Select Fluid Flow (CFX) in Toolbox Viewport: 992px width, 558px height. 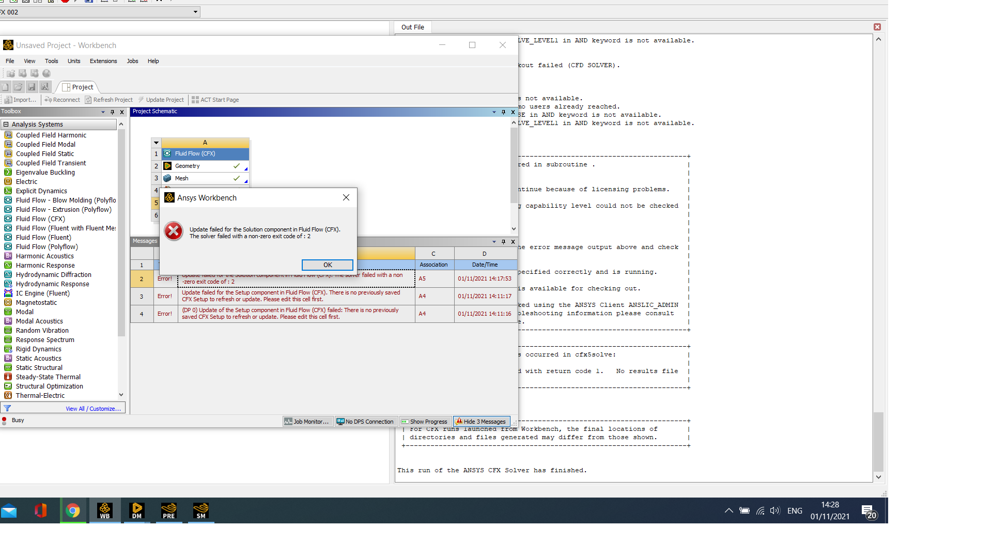point(40,219)
